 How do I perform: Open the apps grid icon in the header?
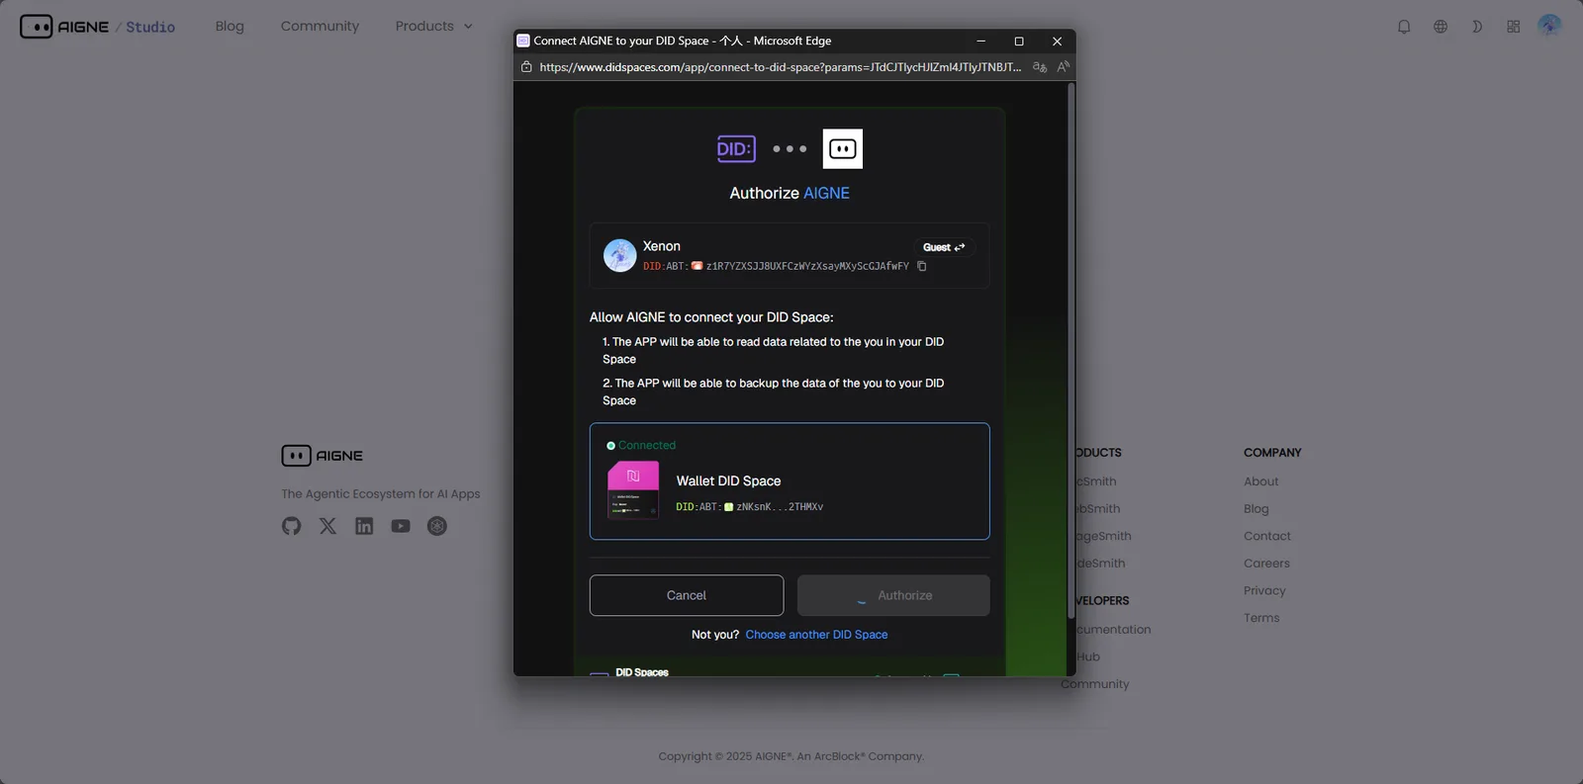coord(1514,27)
